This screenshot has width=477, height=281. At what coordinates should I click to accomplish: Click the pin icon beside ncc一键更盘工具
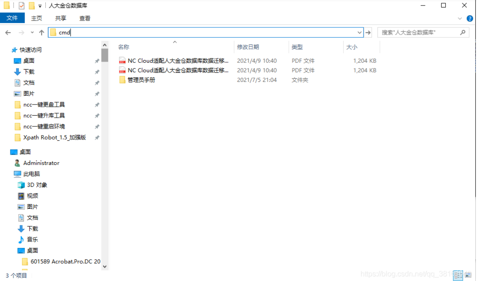click(97, 105)
